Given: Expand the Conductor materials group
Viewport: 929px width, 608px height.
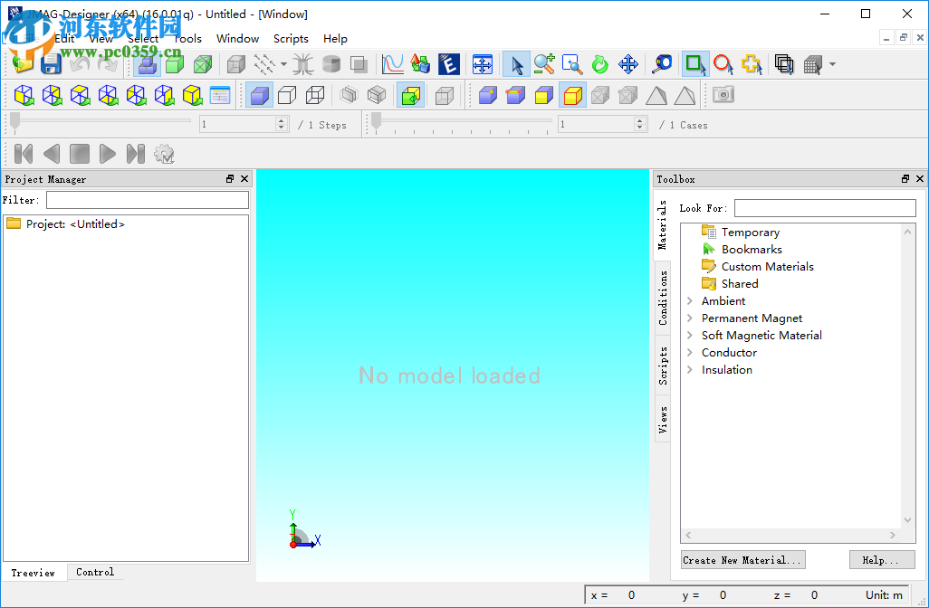Looking at the screenshot, I should point(689,352).
